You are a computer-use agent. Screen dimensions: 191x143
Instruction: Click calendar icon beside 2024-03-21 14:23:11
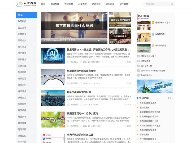point(81,83)
